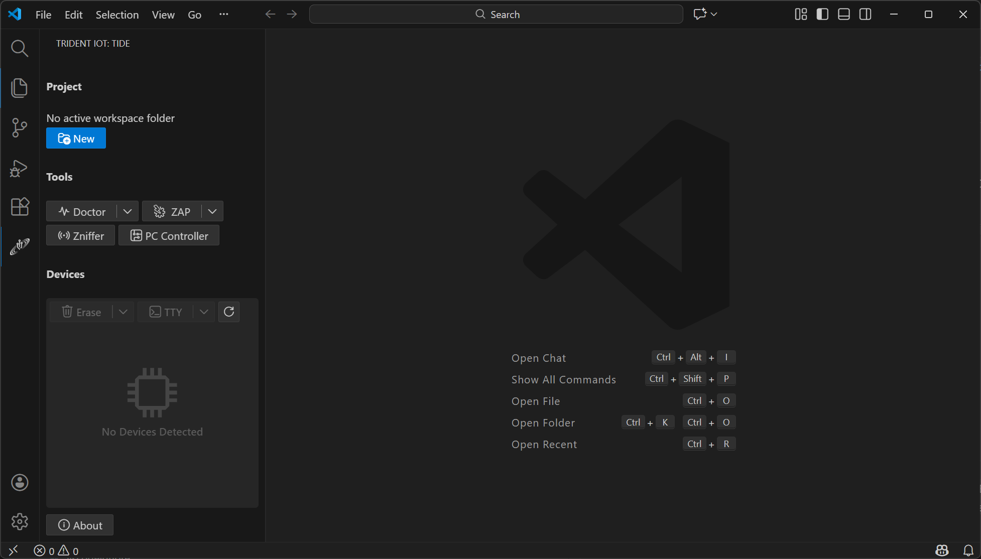Launch the ZAP tool
The height and width of the screenshot is (559, 981).
click(172, 211)
